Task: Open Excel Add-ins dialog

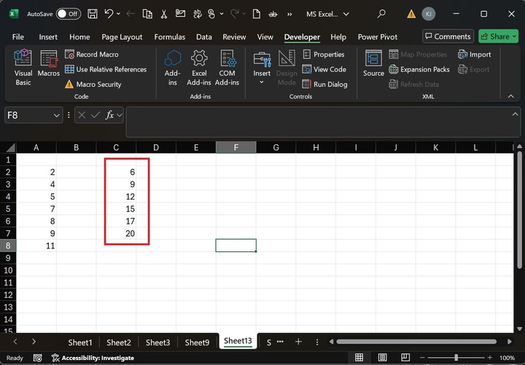Action: 199,67
